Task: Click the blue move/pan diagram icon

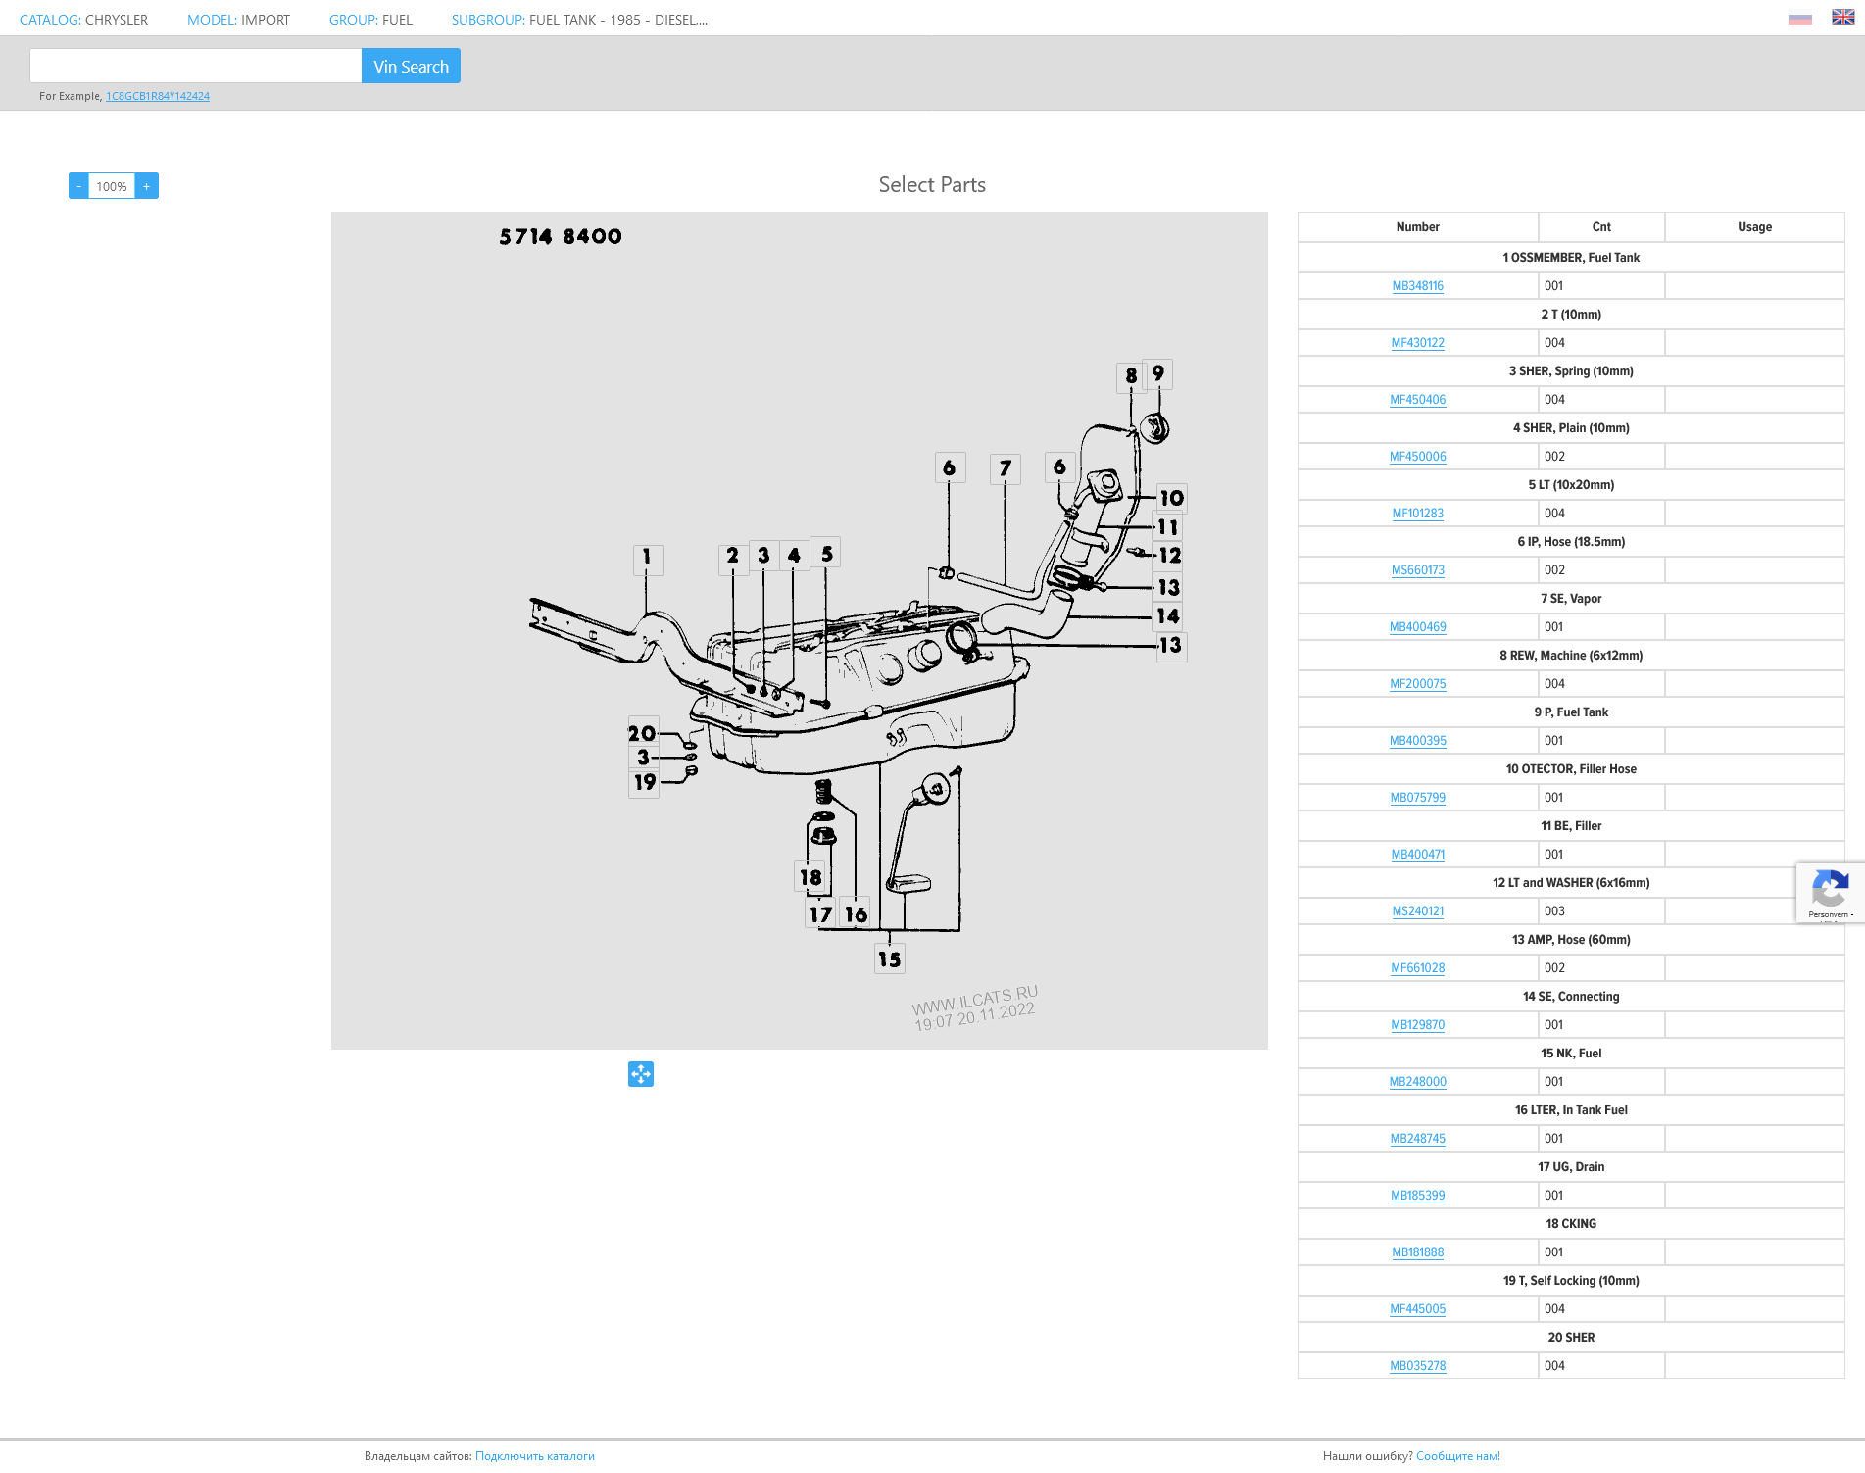Action: [x=641, y=1074]
